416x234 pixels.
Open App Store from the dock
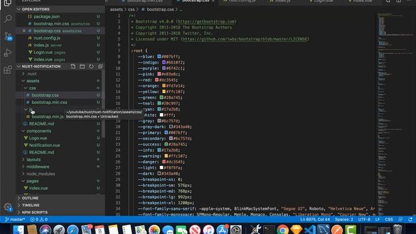pyautogui.click(x=222, y=229)
